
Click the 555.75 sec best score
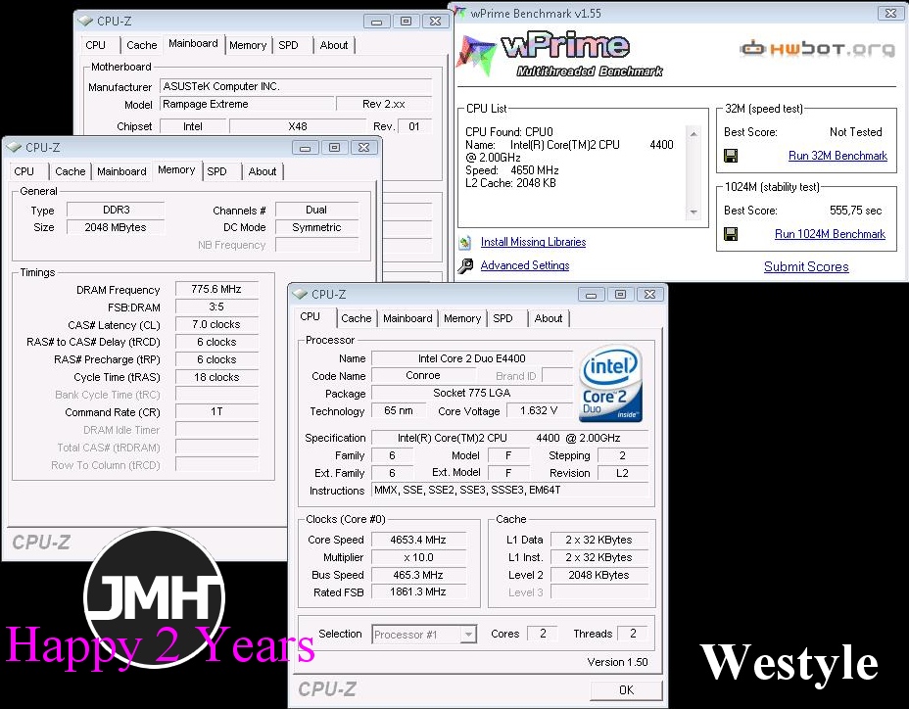[x=856, y=211]
